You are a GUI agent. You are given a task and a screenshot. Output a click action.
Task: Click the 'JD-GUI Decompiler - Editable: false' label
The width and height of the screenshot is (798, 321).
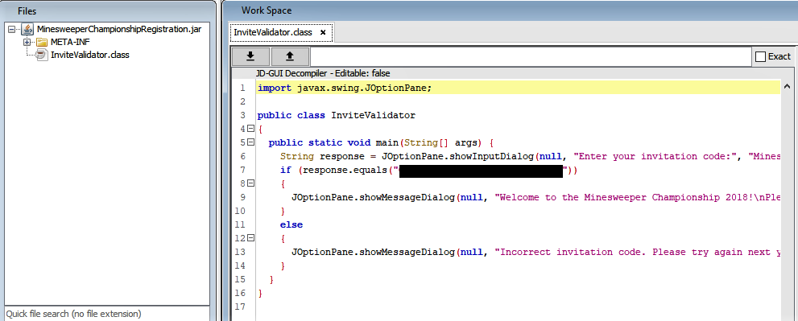click(323, 73)
